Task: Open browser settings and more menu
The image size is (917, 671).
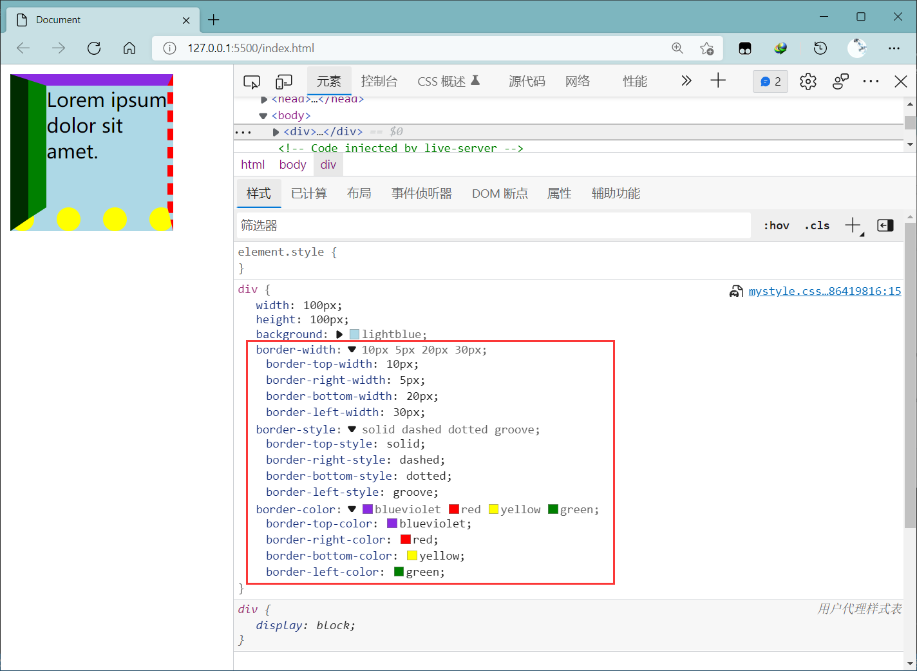Action: pos(894,48)
